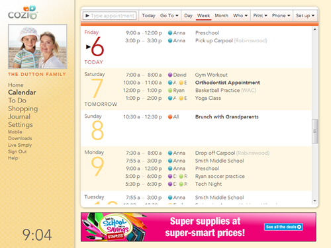Open the Shopping list page
Image resolution: width=331 pixels, height=248 pixels.
click(23, 108)
